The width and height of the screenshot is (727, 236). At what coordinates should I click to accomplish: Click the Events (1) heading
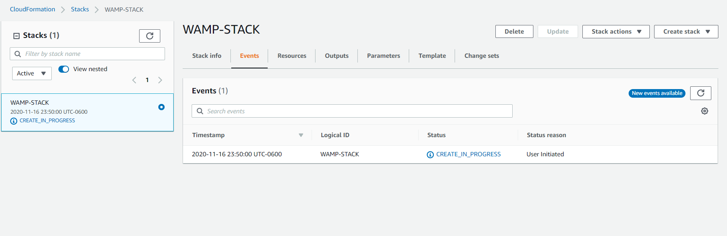[x=210, y=91]
